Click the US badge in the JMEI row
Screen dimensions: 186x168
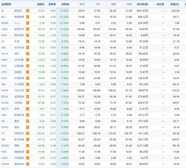28,115
